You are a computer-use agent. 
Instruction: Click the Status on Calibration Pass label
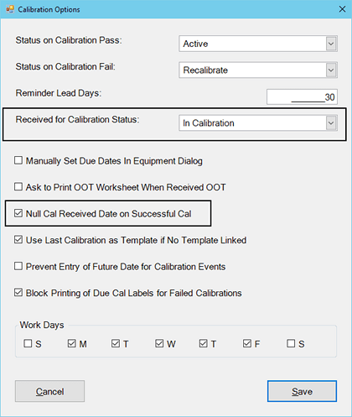click(x=69, y=40)
